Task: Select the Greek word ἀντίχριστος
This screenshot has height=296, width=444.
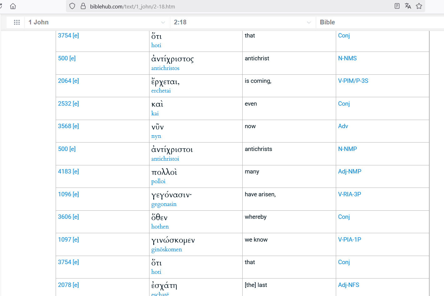Action: 173,59
